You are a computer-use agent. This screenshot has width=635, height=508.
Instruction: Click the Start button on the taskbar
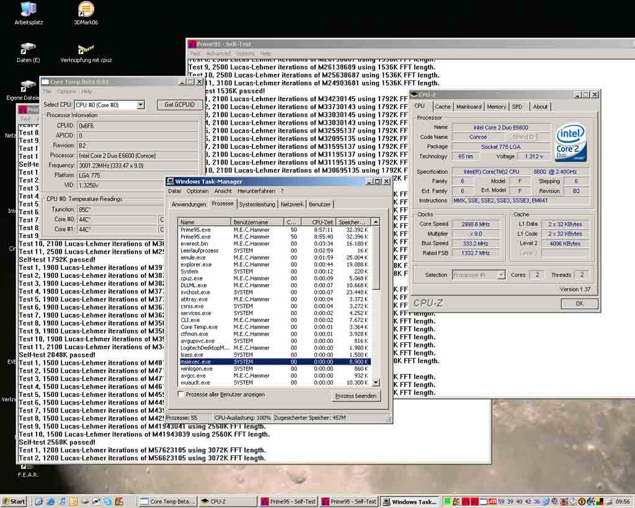14,502
